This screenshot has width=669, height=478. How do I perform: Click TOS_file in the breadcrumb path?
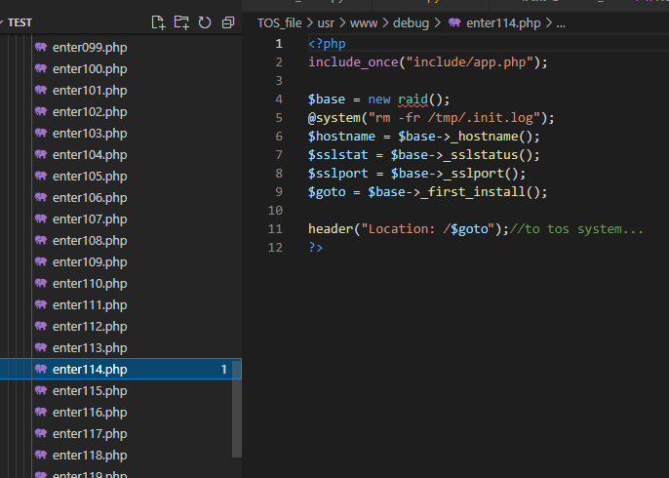tap(279, 23)
